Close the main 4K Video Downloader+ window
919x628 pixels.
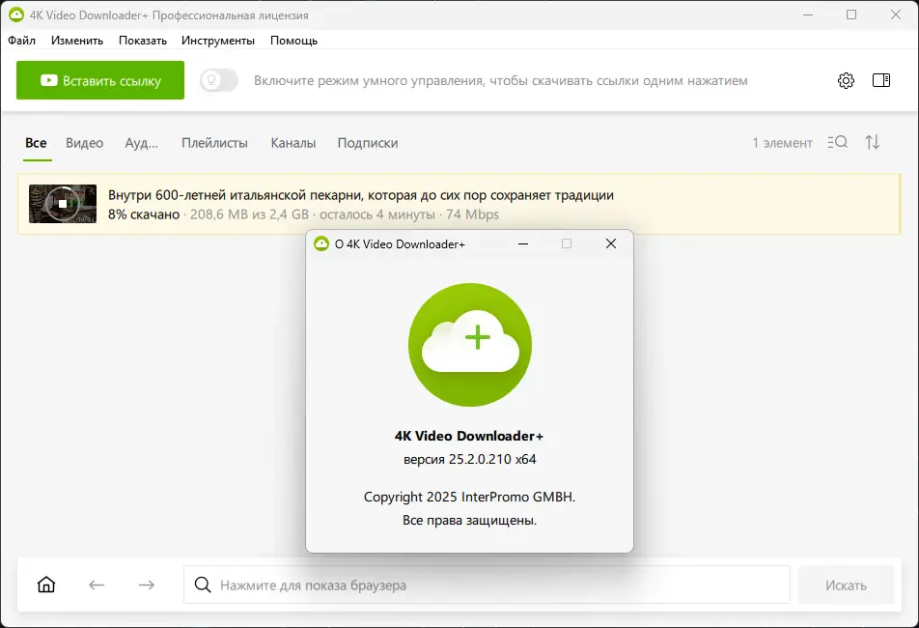896,14
